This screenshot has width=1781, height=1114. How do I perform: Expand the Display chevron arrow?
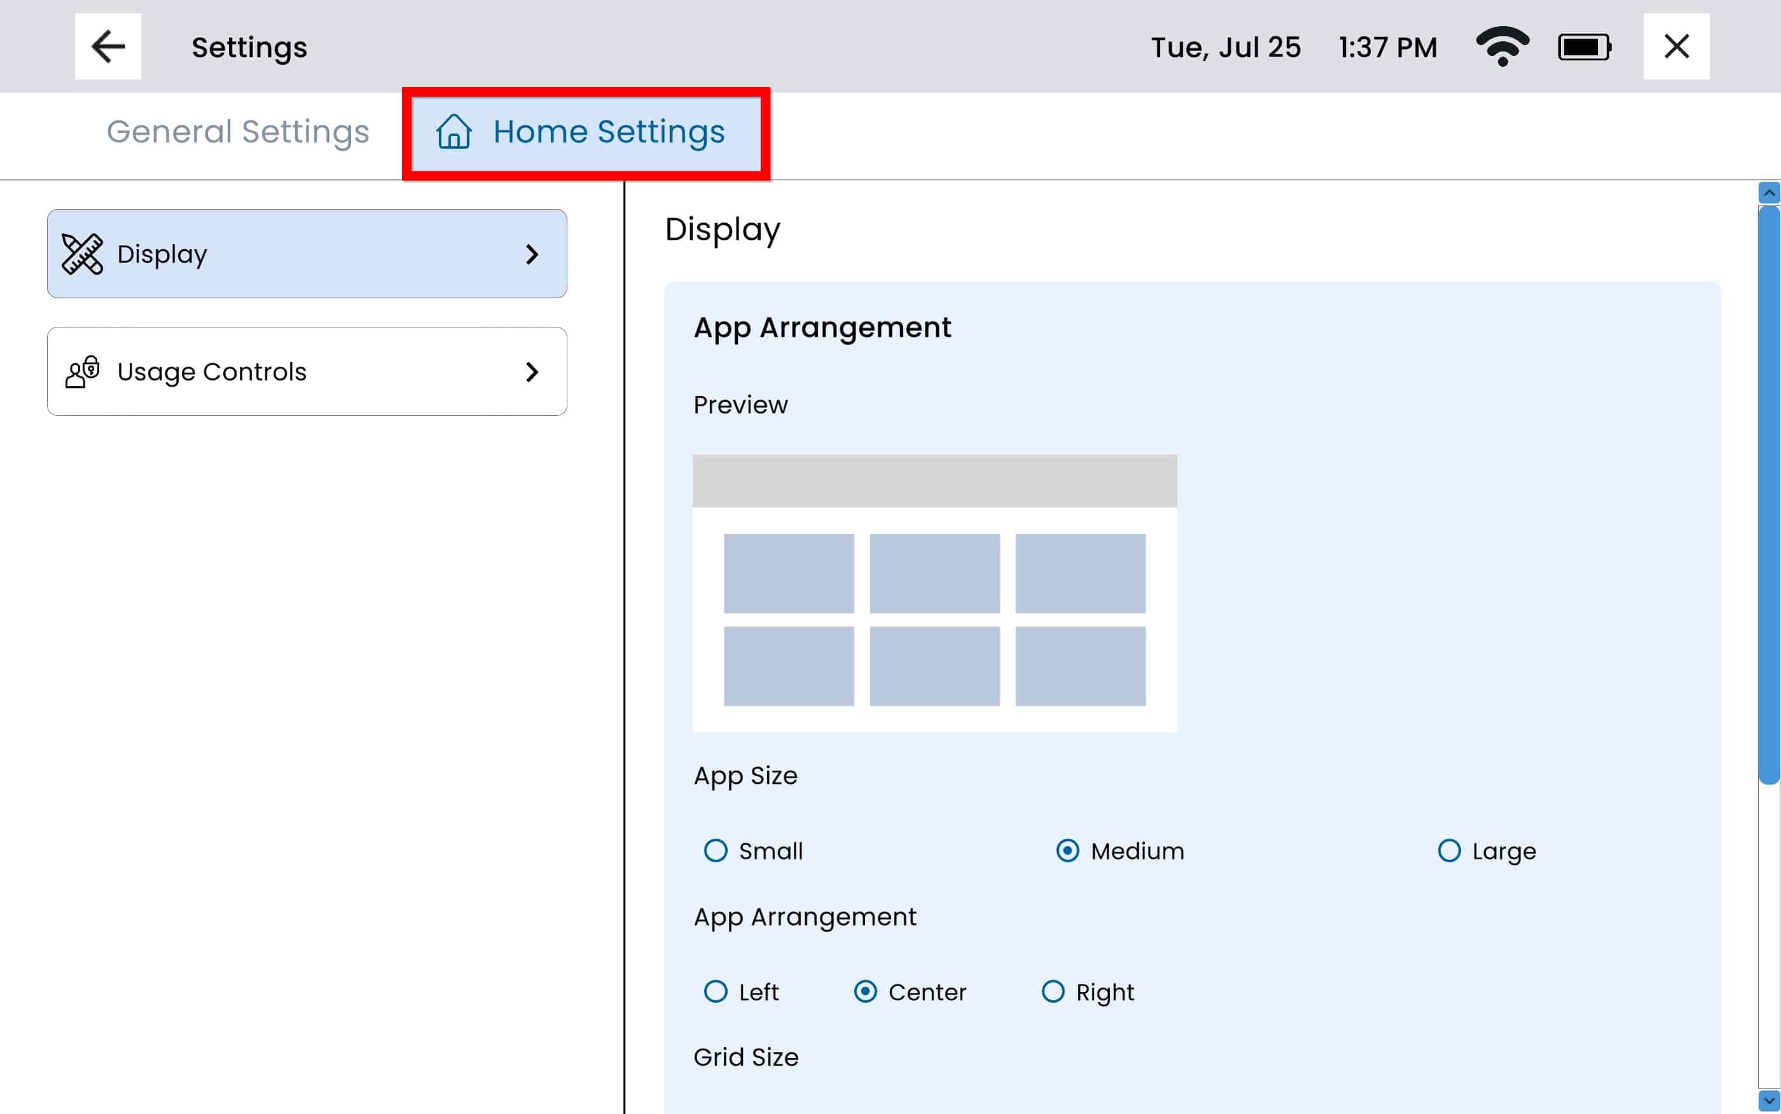(x=532, y=254)
